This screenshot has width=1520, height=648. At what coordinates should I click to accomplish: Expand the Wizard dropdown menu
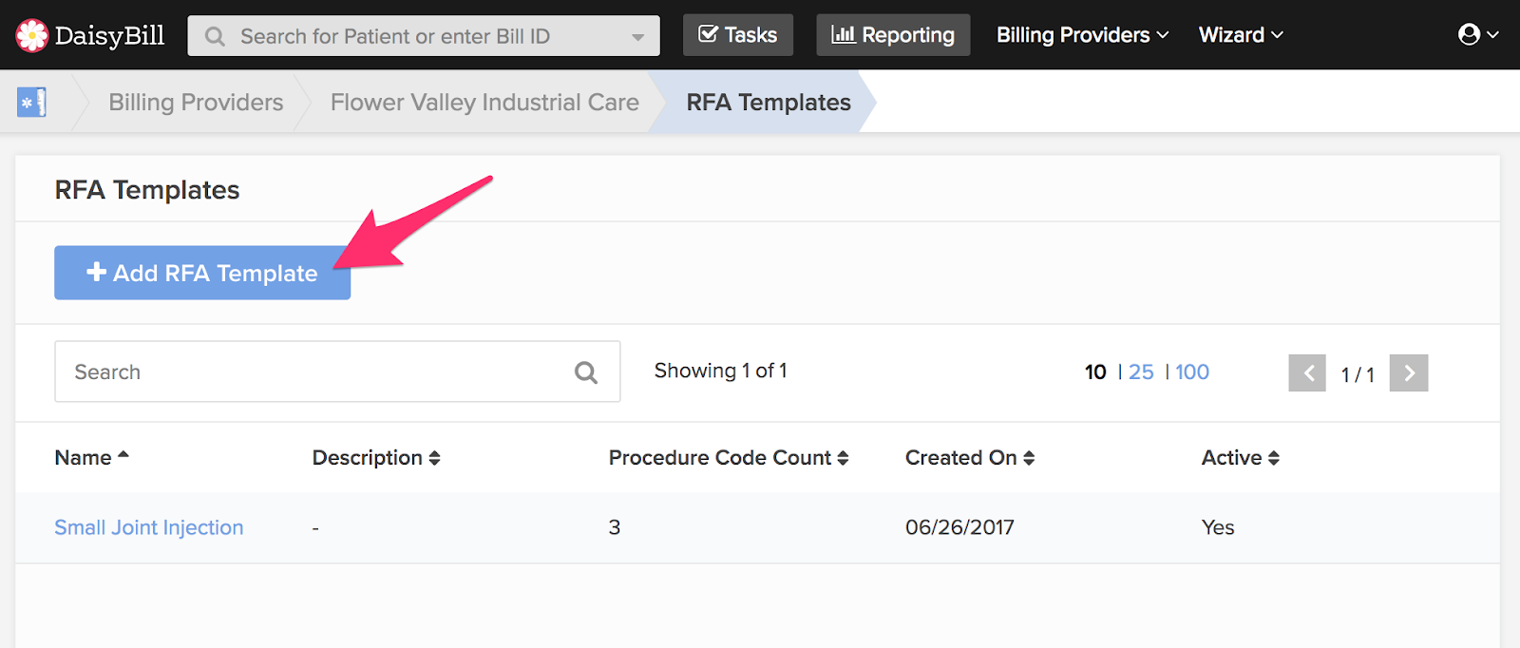click(x=1241, y=35)
